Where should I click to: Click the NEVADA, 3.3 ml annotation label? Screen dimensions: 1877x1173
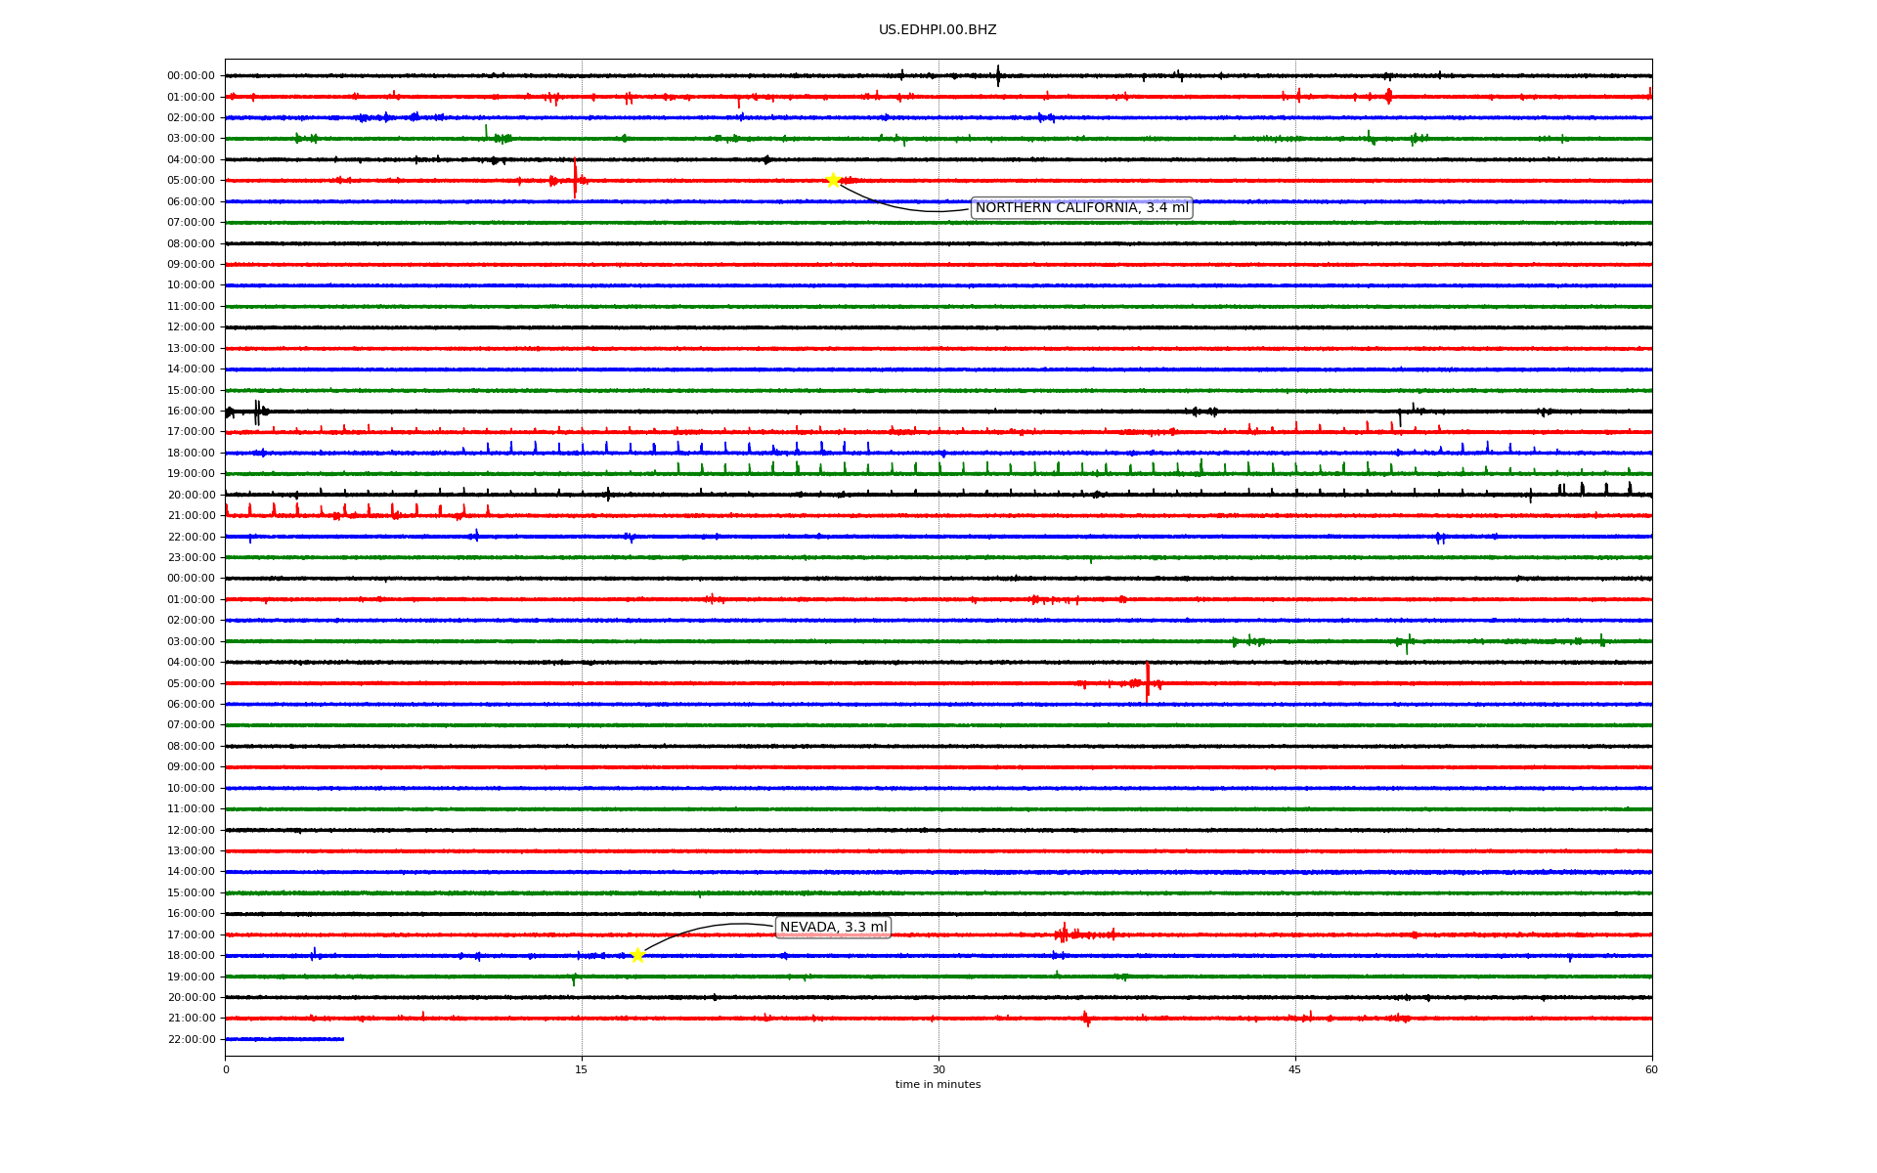click(x=833, y=927)
